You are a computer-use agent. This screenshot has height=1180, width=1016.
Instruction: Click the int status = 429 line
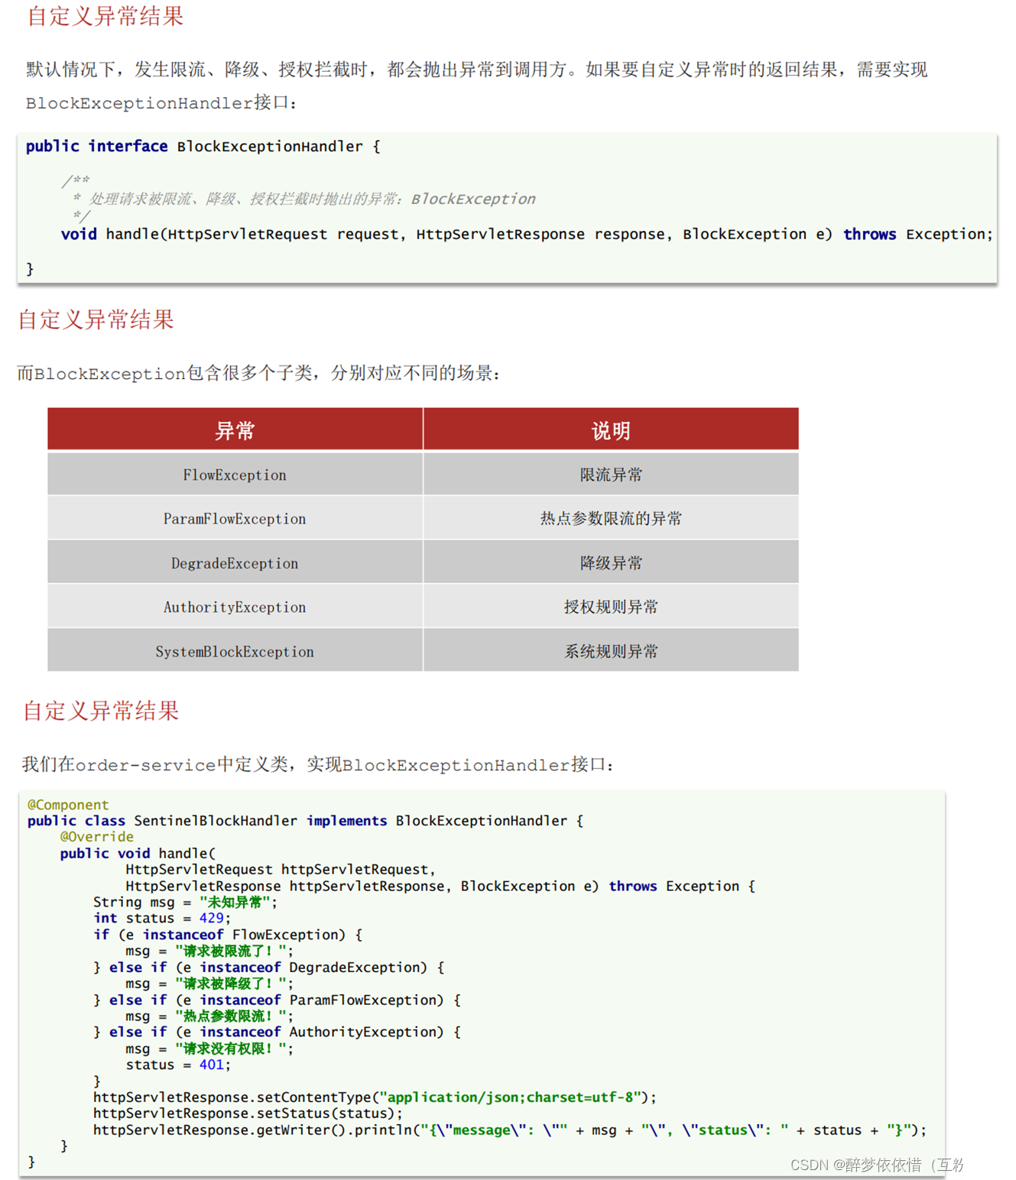161,918
